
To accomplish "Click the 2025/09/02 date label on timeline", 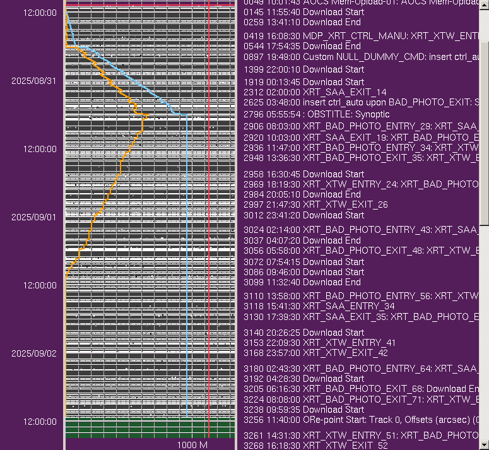I will point(33,353).
